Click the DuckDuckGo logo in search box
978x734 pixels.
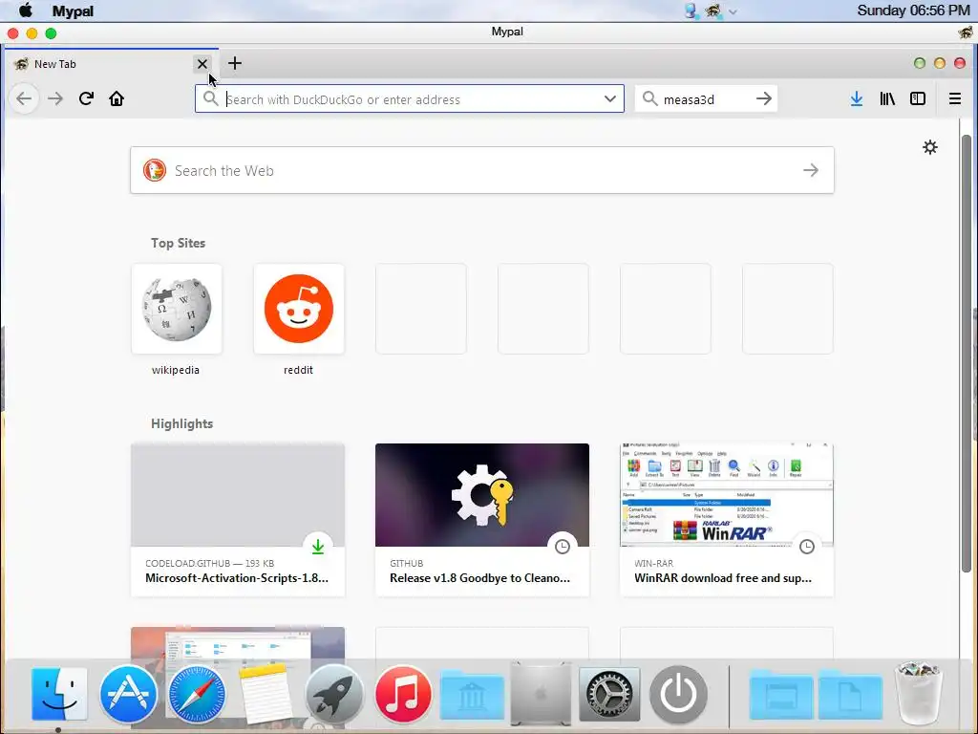point(155,170)
